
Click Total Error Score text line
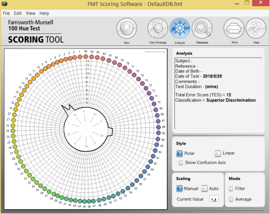[x=203, y=95]
